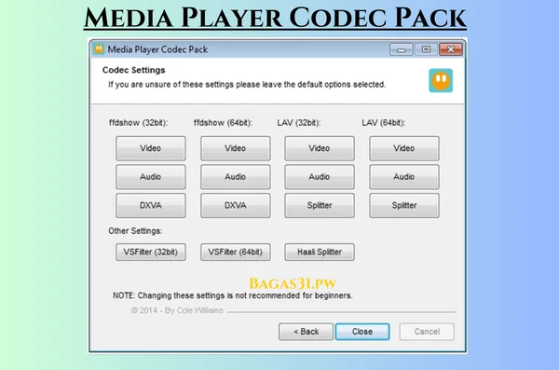Launch Haali Splitter settings
The height and width of the screenshot is (370, 559).
[x=320, y=252]
